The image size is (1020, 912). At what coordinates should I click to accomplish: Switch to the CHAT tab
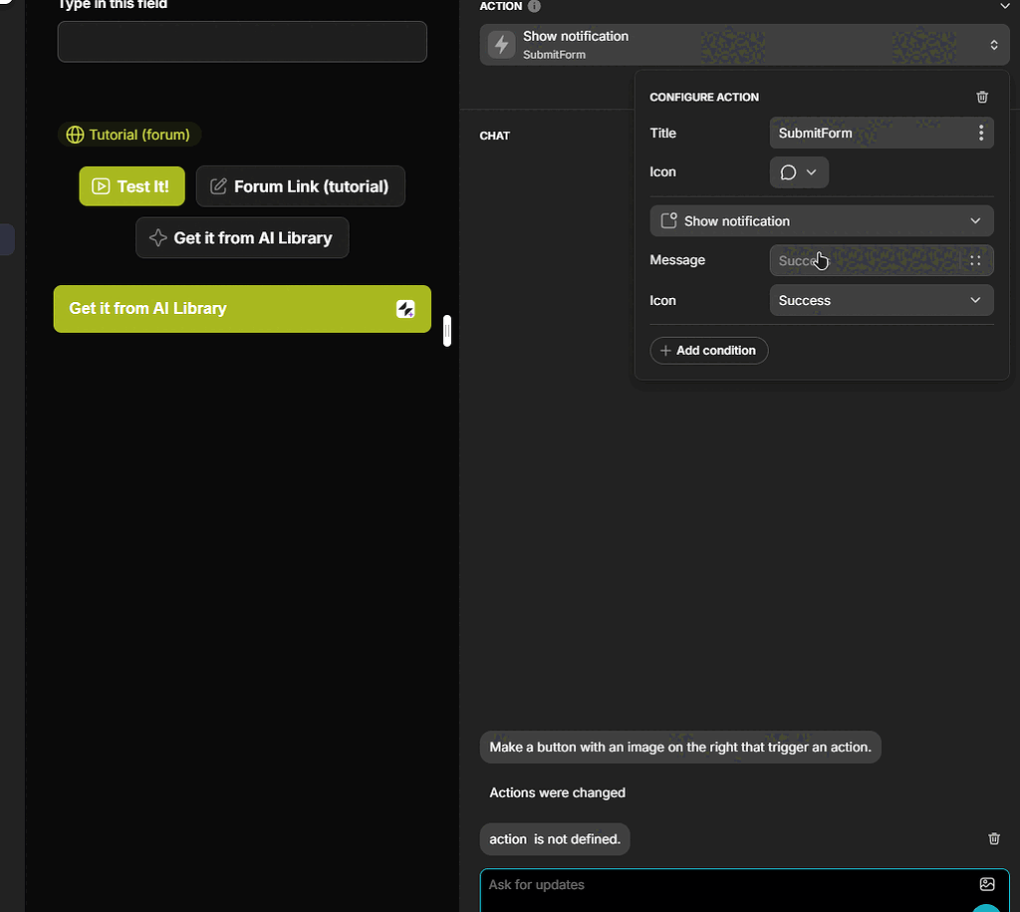tap(495, 136)
